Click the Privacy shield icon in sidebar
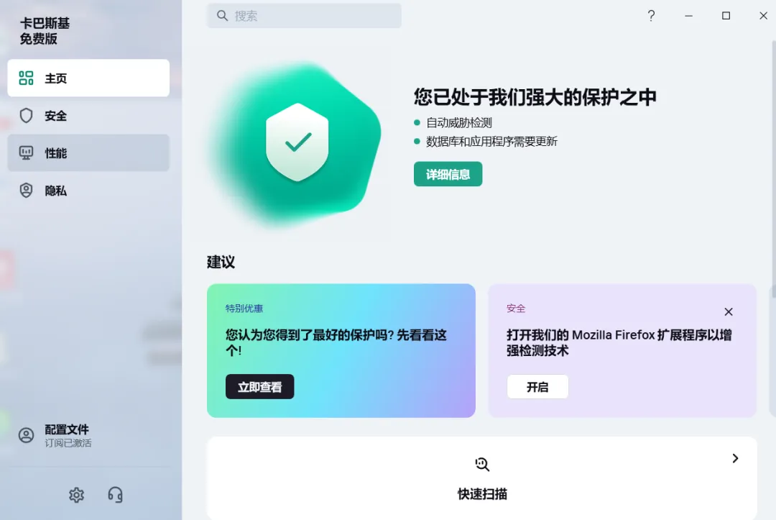Image resolution: width=776 pixels, height=520 pixels. (x=27, y=190)
